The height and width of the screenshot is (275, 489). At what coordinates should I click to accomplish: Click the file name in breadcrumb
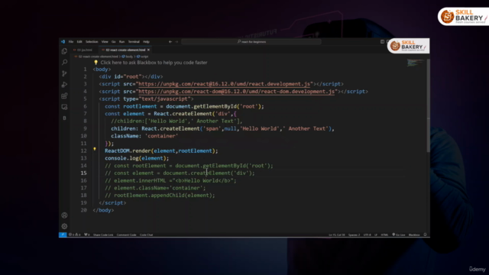98,57
